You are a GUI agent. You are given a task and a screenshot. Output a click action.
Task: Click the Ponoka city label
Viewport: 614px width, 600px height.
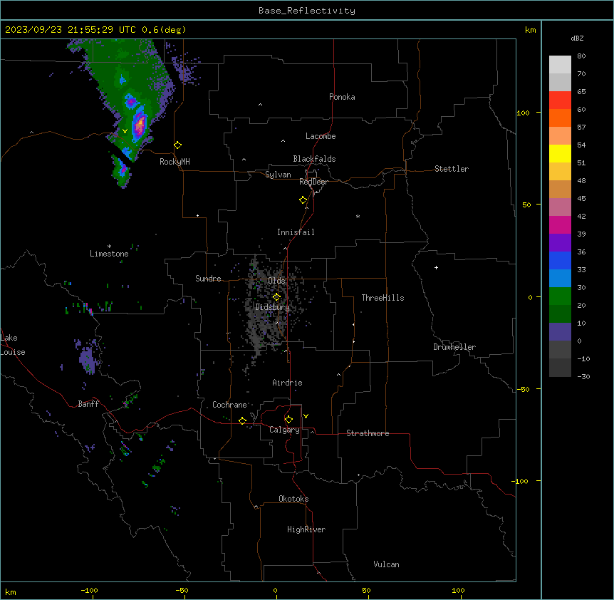pos(342,97)
